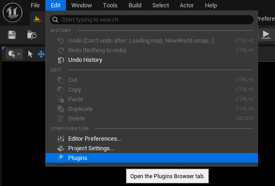This screenshot has height=186, width=275.
Task: Click the Save floppy disk icon
Action: (x=12, y=35)
